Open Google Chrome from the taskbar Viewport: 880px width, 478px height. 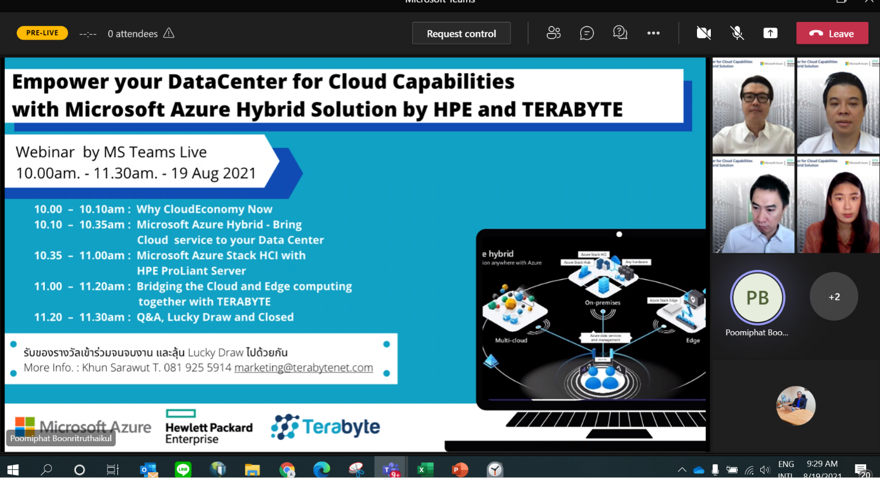(287, 470)
